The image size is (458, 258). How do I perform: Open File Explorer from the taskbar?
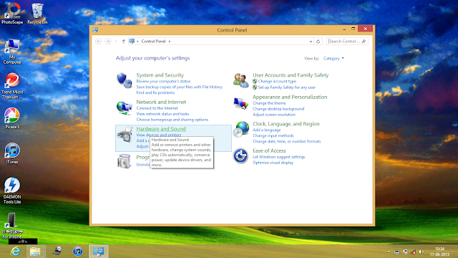(35, 252)
